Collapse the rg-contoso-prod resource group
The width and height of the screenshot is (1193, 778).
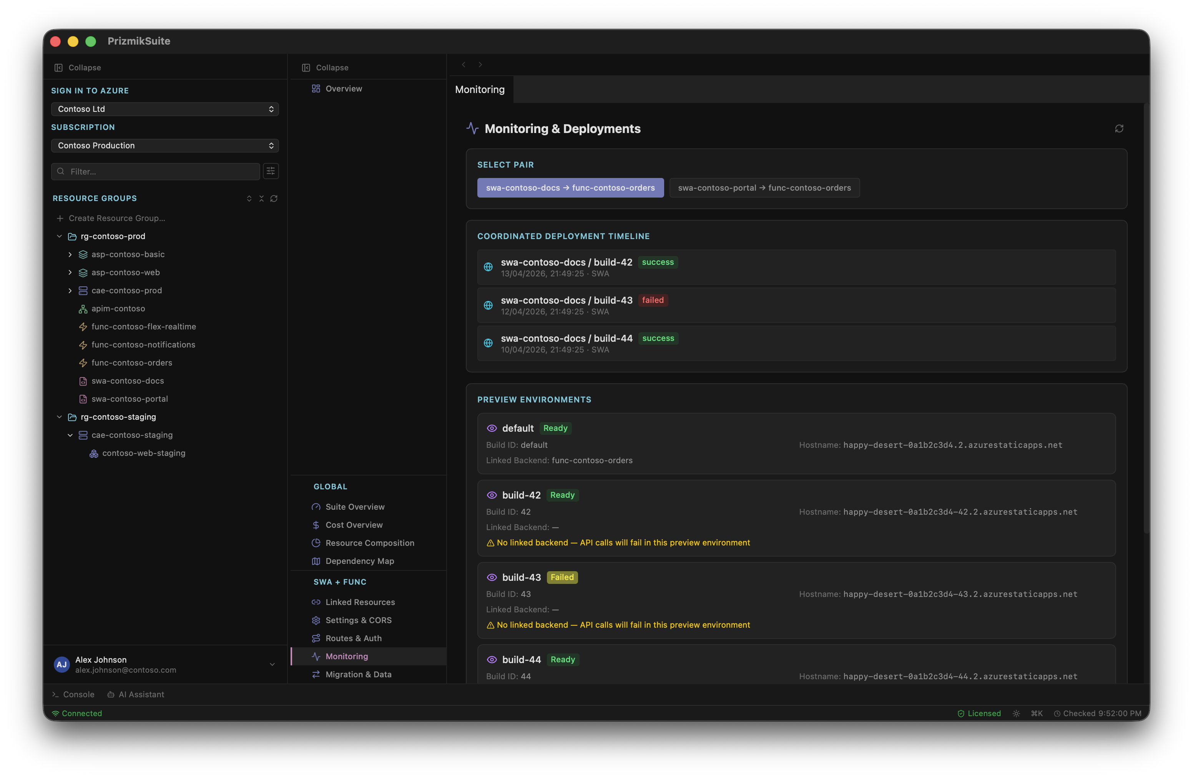click(59, 236)
